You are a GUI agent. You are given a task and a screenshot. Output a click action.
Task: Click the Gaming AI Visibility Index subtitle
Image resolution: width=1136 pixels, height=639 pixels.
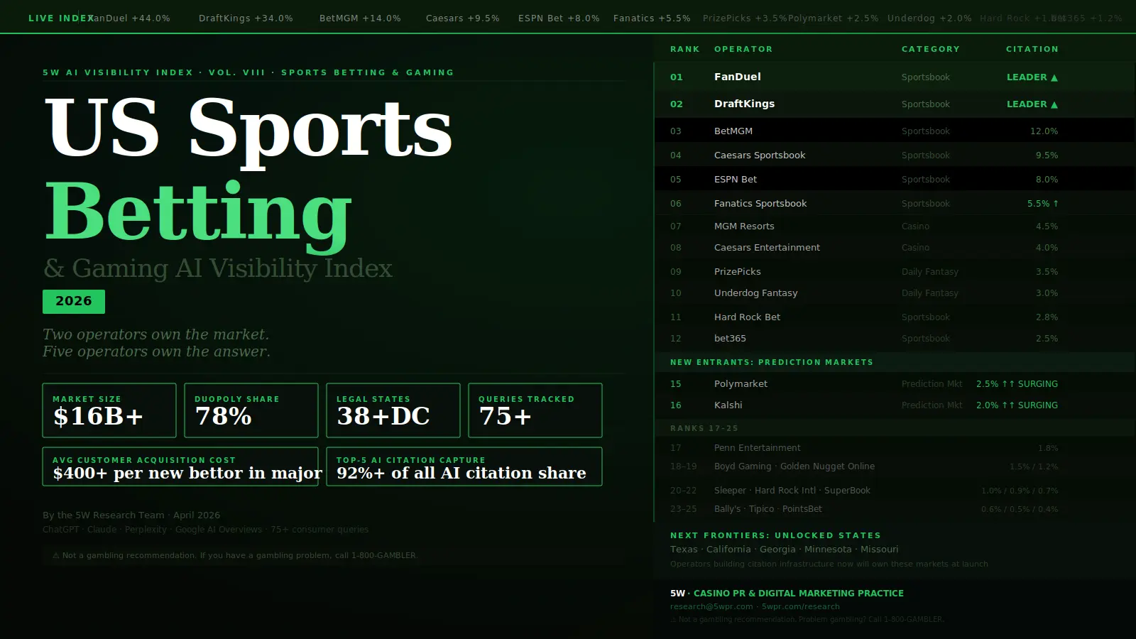point(217,268)
